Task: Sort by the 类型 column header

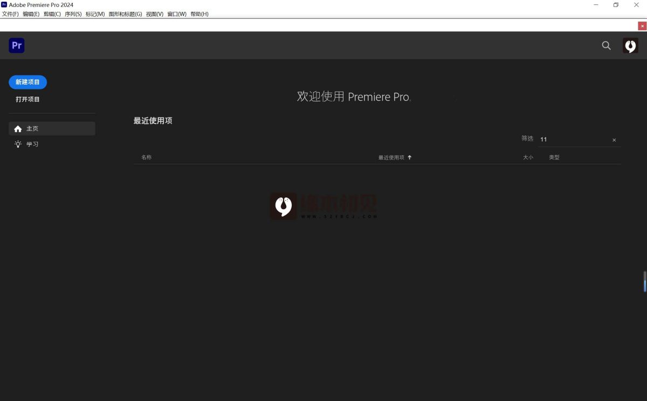Action: [554, 157]
